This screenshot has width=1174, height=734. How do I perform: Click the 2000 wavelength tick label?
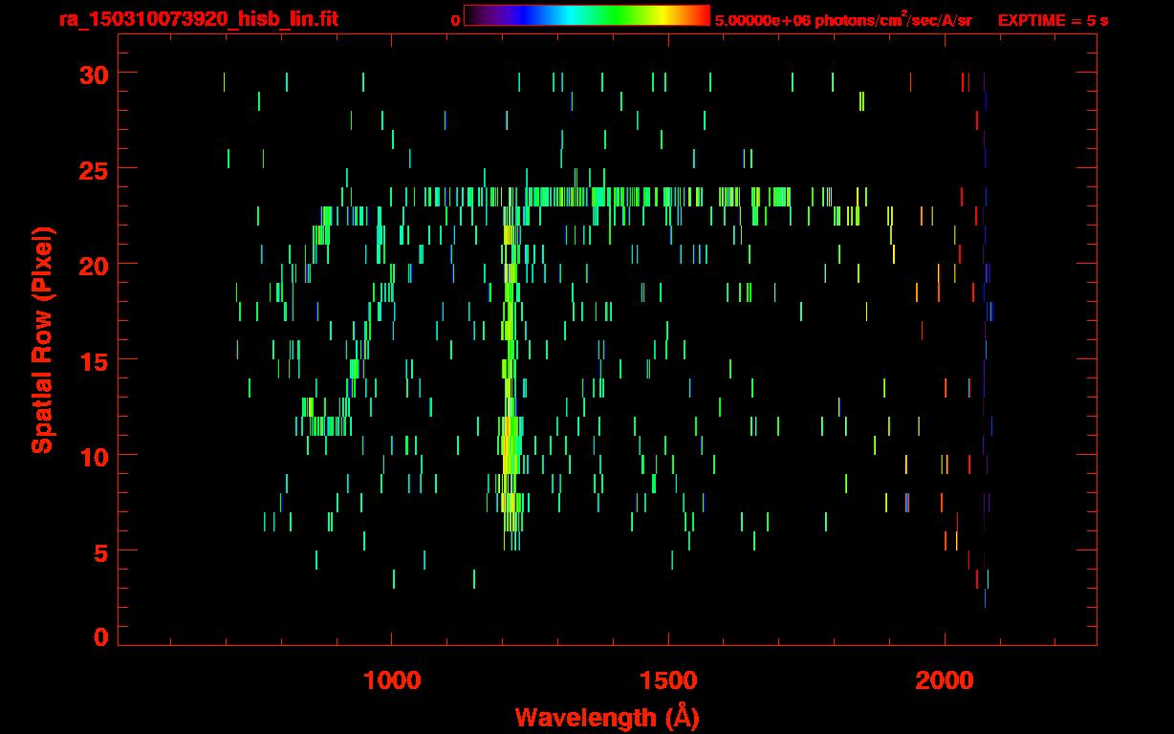click(945, 680)
